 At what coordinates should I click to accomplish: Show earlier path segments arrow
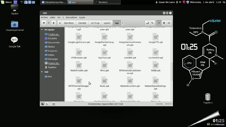click(x=60, y=23)
